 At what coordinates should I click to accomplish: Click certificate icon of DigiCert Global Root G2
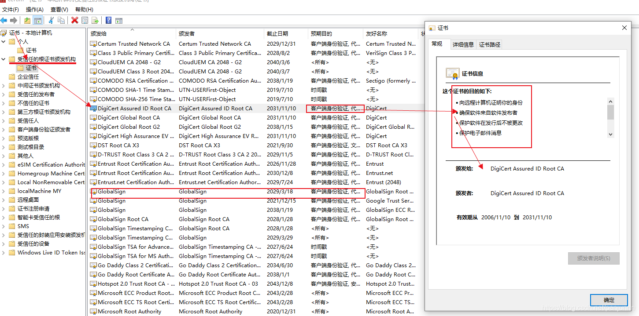coord(93,127)
